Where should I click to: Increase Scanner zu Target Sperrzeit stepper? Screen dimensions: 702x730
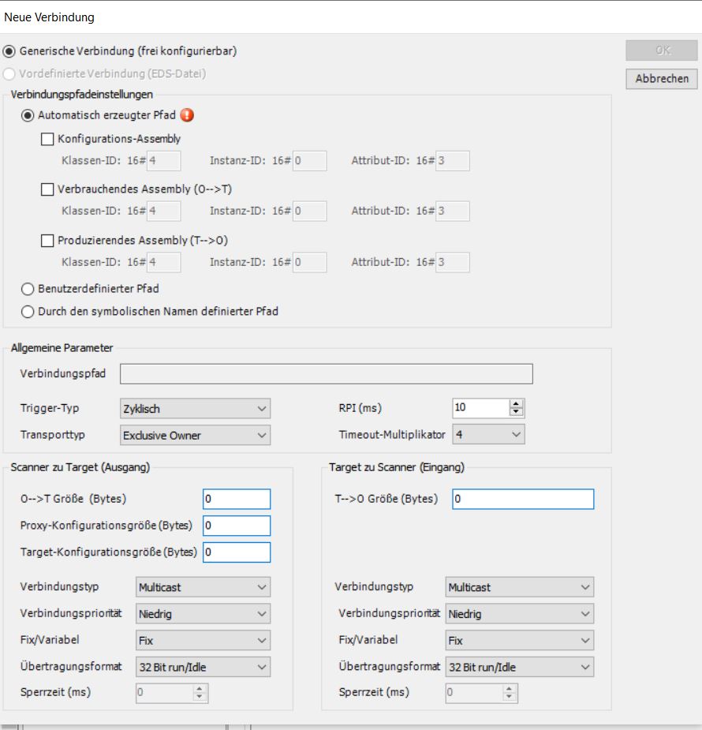tap(200, 688)
